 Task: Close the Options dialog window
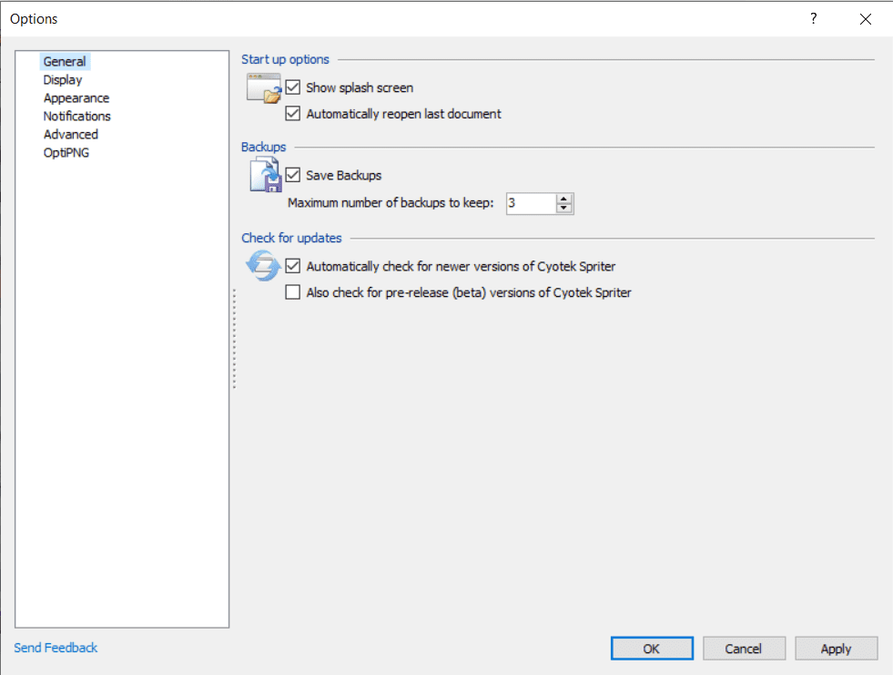(x=865, y=19)
